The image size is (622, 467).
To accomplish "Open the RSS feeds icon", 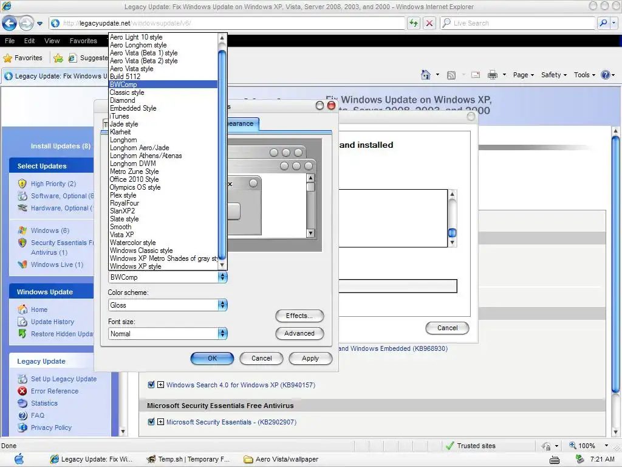I will [x=451, y=75].
